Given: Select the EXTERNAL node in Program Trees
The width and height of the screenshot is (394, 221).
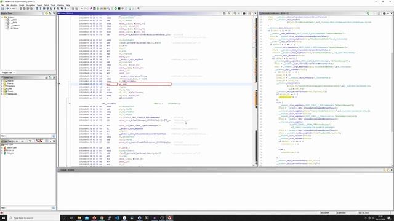Looking at the screenshot, I should (x=15, y=28).
